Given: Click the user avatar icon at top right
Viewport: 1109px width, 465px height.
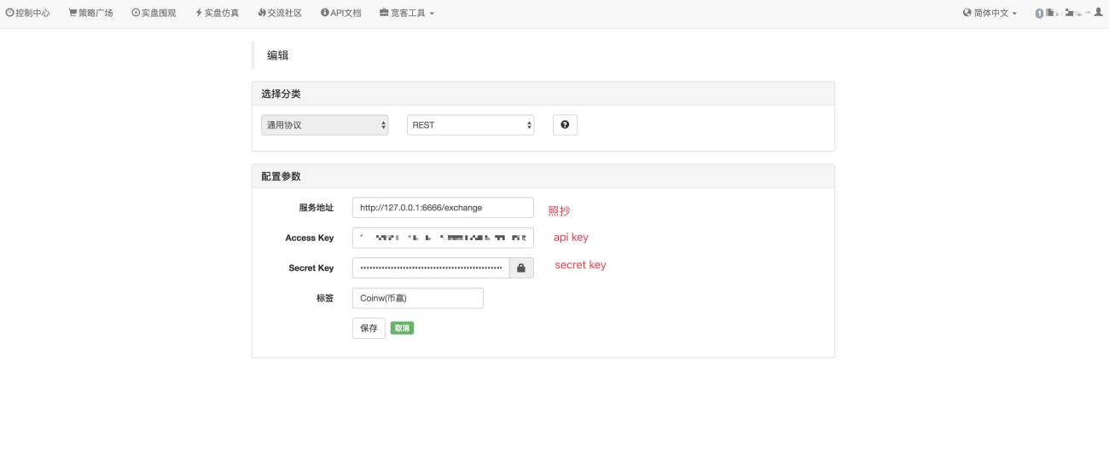Looking at the screenshot, I should 1098,13.
